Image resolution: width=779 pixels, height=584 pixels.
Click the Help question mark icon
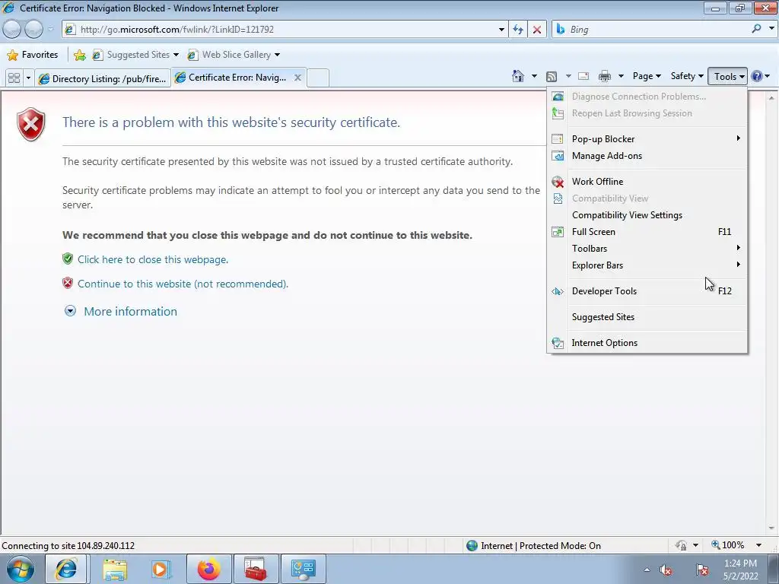pos(757,76)
